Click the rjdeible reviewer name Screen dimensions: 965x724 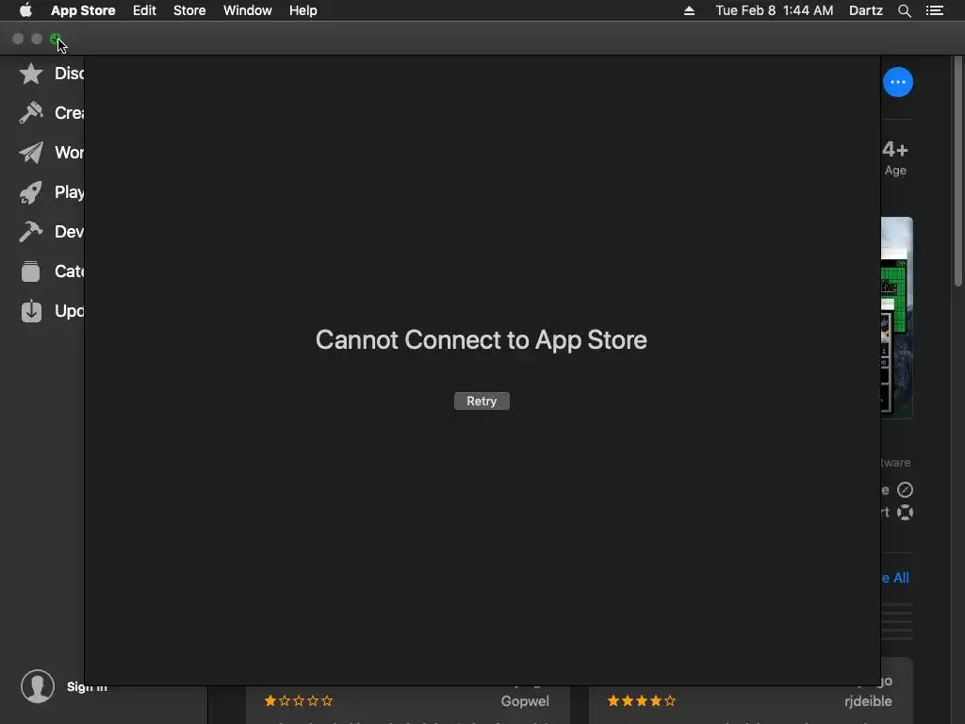click(868, 701)
